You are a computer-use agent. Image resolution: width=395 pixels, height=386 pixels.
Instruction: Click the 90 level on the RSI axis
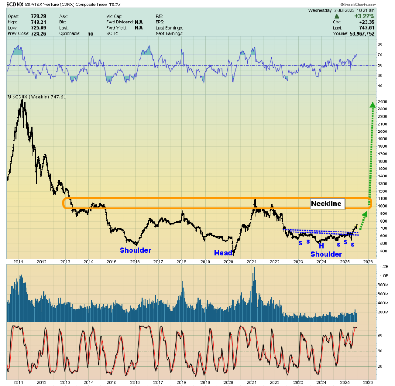point(380,45)
